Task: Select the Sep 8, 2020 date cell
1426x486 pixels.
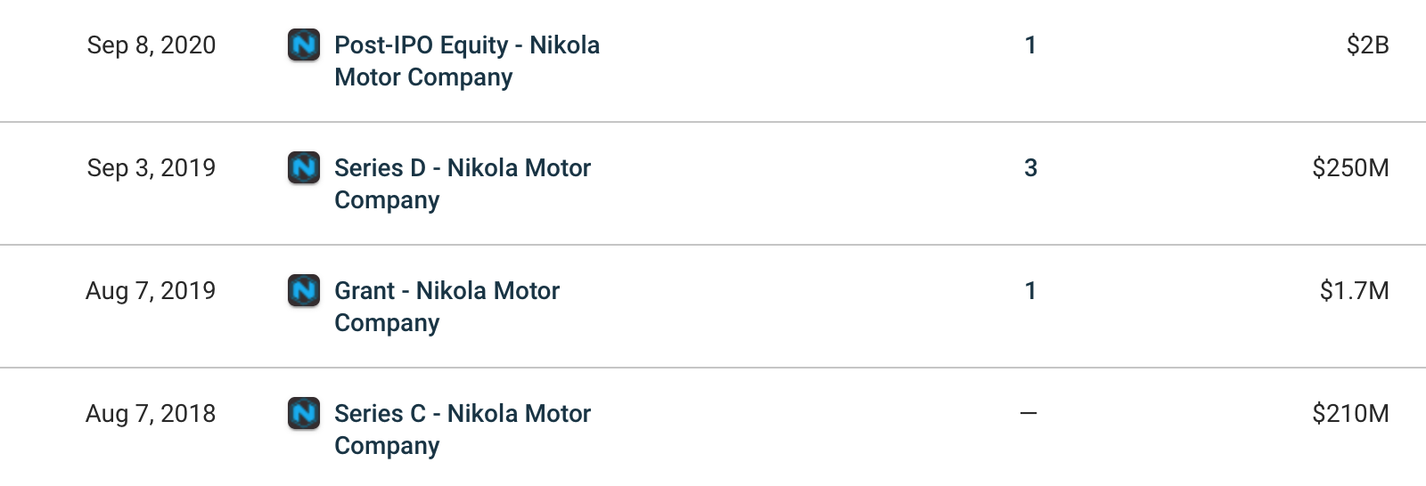Action: click(152, 45)
